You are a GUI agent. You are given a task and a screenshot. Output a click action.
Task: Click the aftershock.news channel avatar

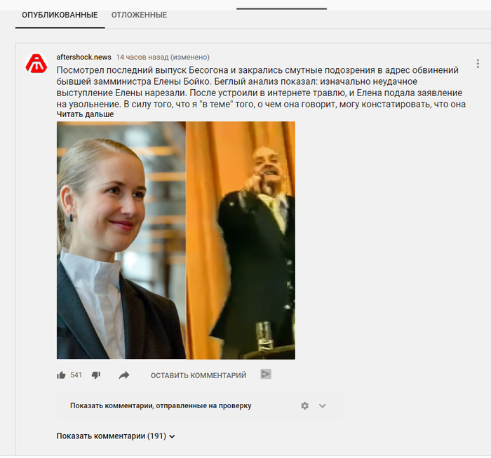pos(36,64)
